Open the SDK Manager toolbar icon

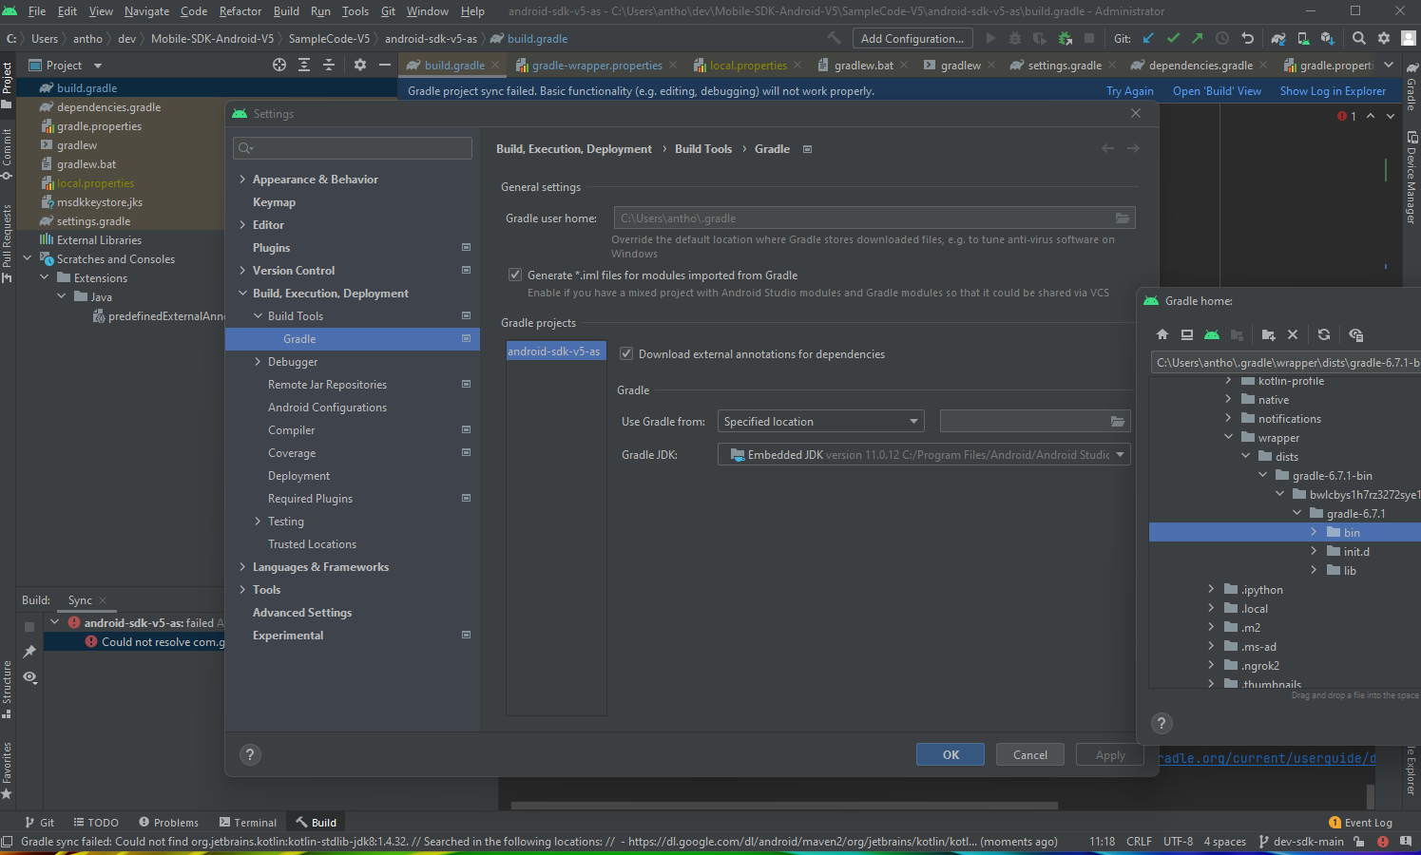(1328, 38)
